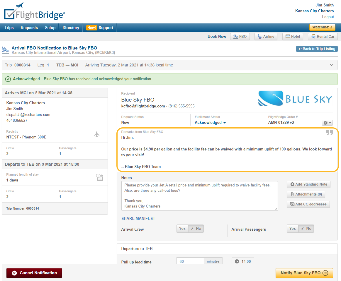The image size is (341, 281).
Task: Collapse the Trip 0000314 leg summary bar
Action: tap(331, 65)
